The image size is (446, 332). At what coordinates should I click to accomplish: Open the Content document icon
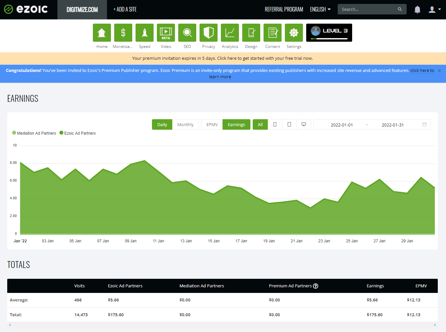272,33
